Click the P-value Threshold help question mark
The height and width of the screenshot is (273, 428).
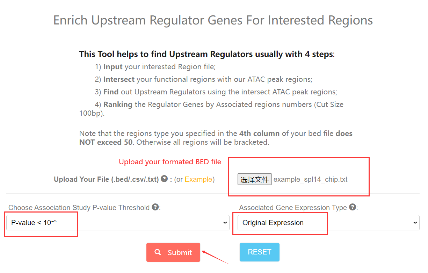coord(155,207)
